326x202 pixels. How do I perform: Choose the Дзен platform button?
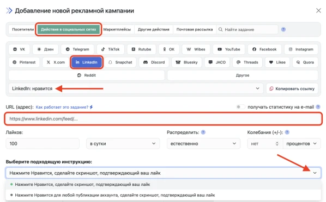[46, 49]
